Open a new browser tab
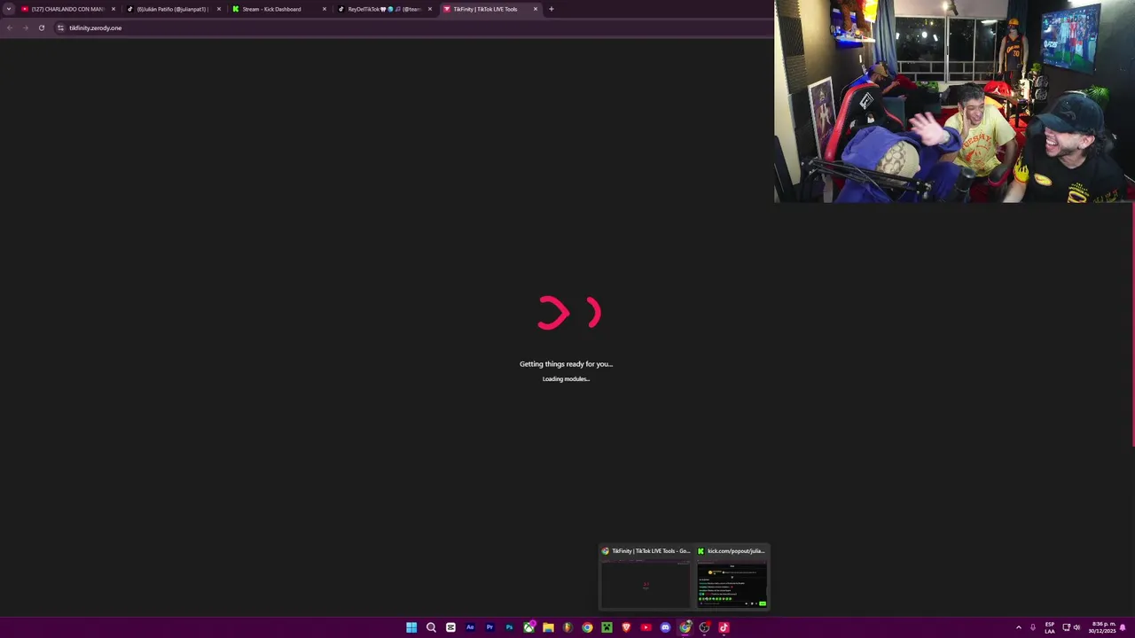 552,9
